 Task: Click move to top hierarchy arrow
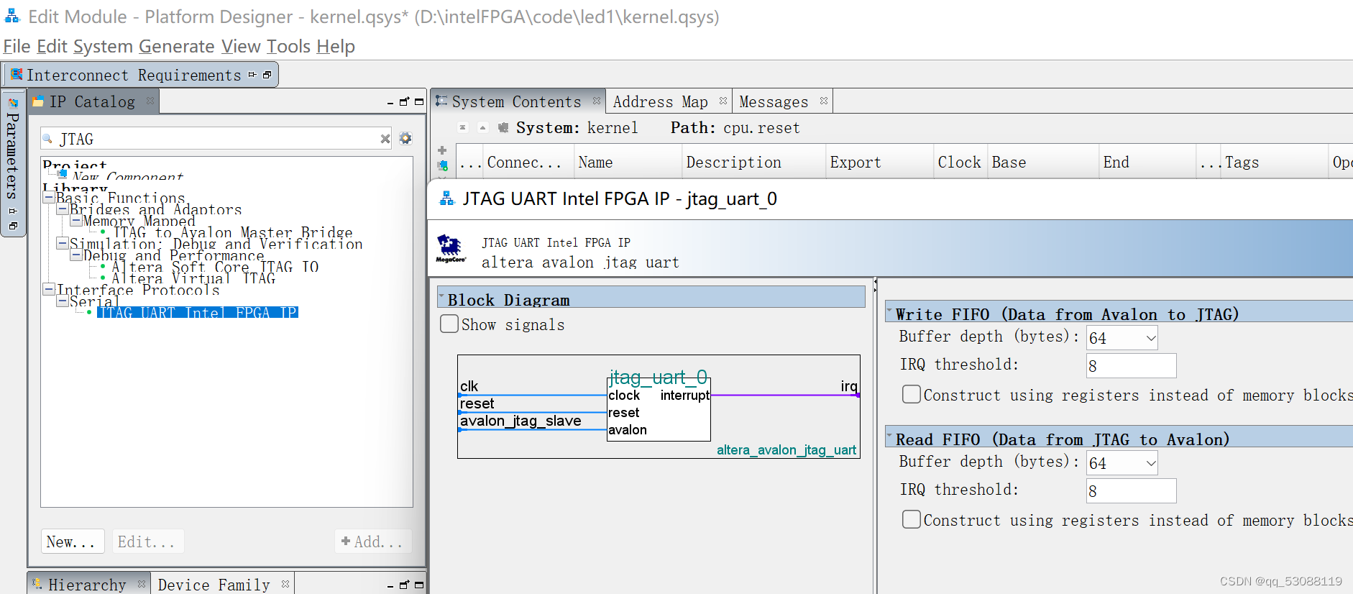(x=463, y=127)
